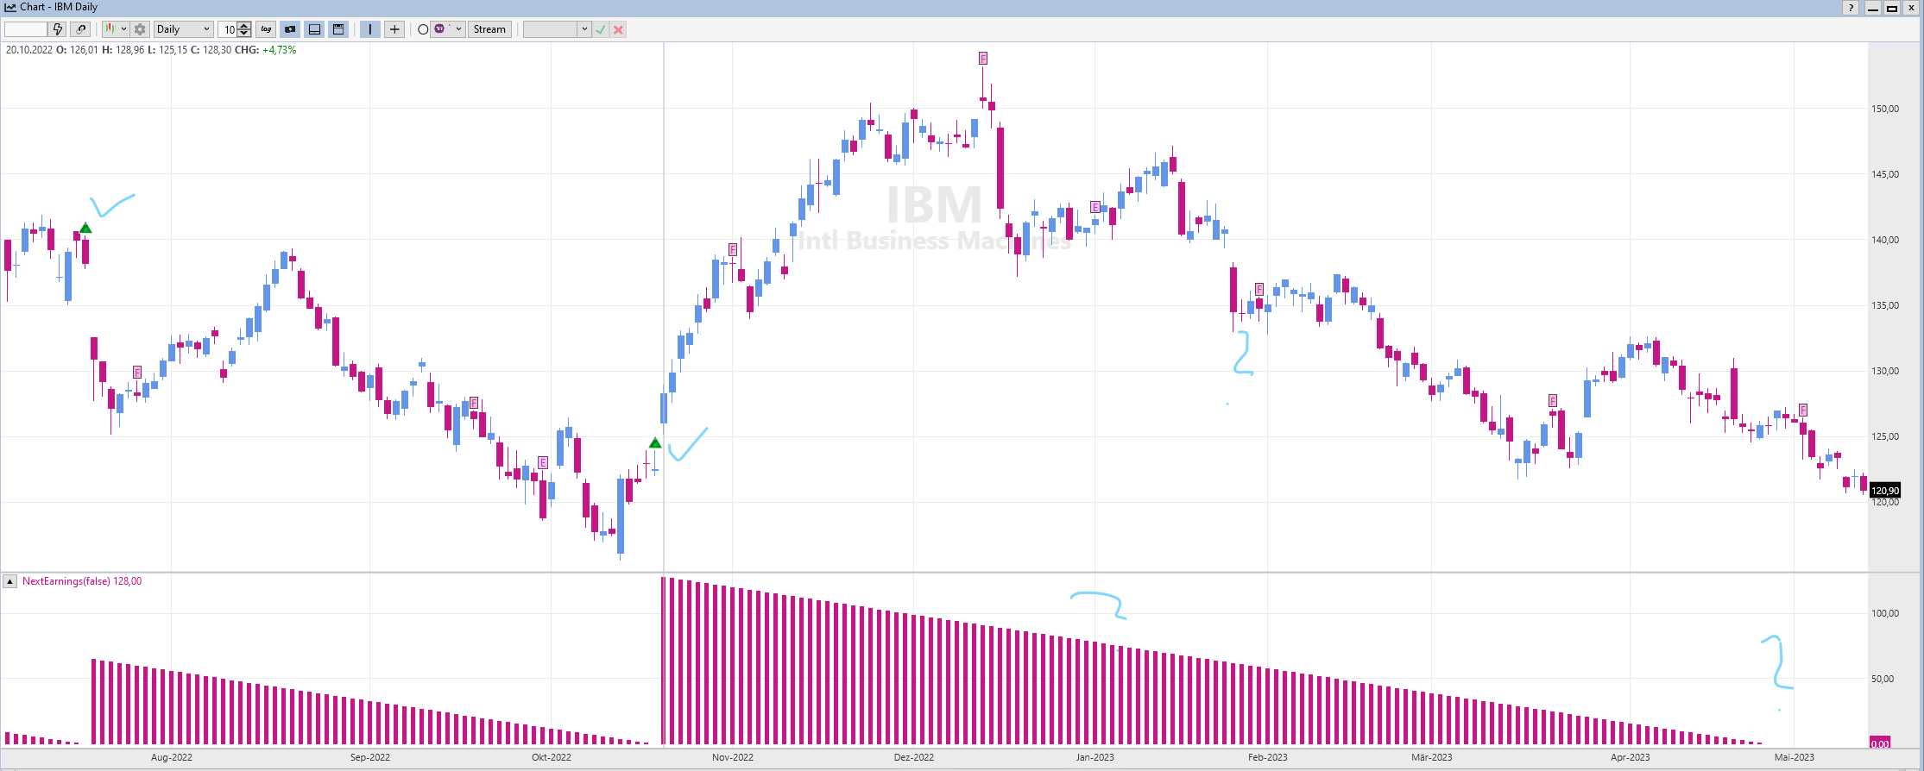Click the camera-shaped toolbar button next to log

click(x=290, y=29)
